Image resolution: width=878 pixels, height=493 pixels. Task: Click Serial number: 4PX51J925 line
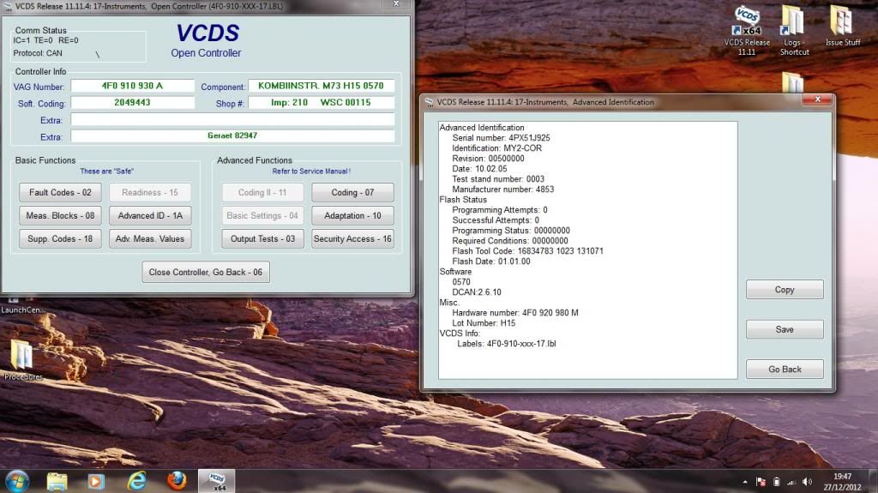(501, 138)
